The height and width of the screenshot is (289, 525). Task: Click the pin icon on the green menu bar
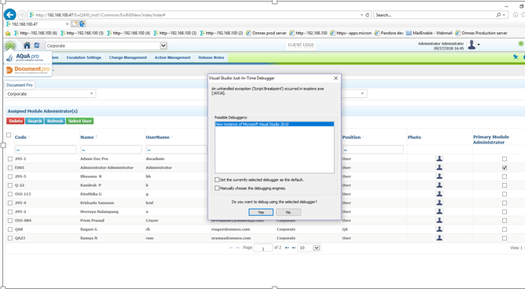[516, 57]
